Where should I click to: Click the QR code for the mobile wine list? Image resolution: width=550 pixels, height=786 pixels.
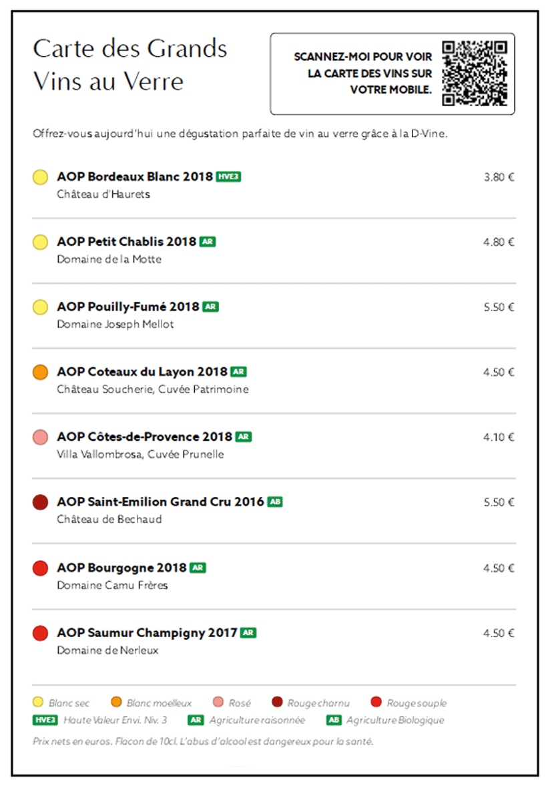coord(475,73)
